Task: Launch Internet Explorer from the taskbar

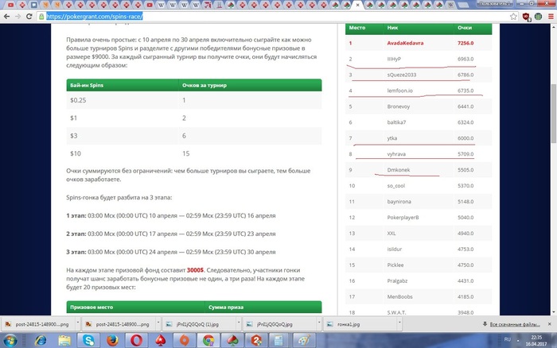Action: (40, 341)
